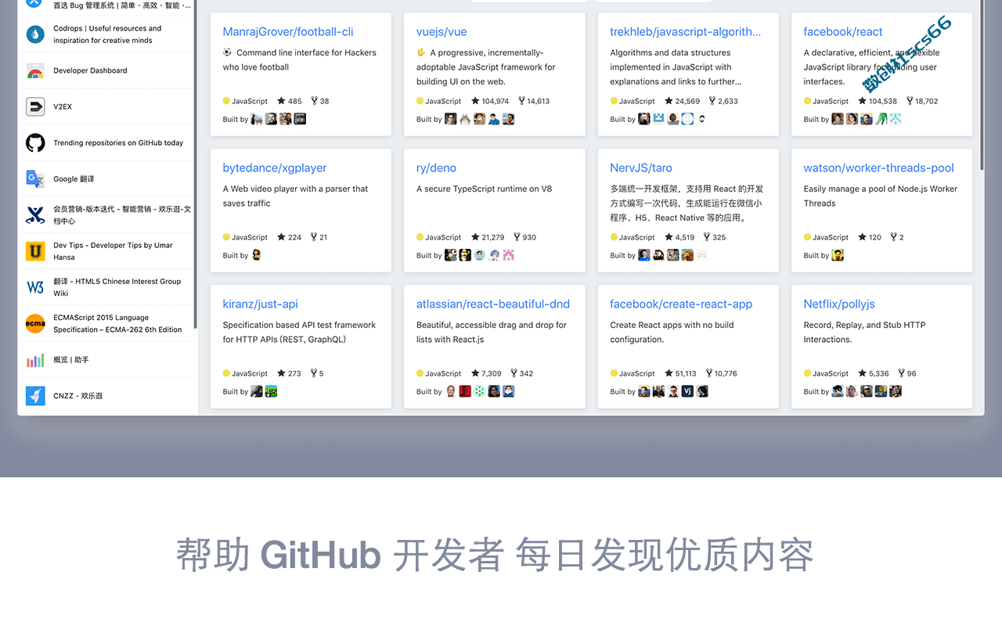Click the Google Translate icon
Viewport: 1002px width, 626px height.
click(x=35, y=179)
